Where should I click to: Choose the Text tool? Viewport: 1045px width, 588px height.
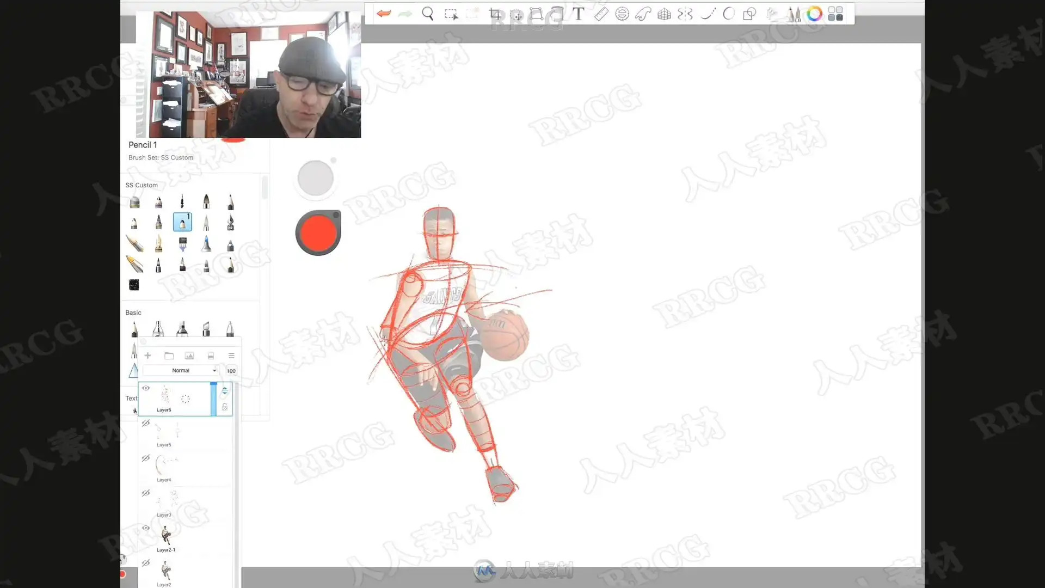[x=579, y=14]
